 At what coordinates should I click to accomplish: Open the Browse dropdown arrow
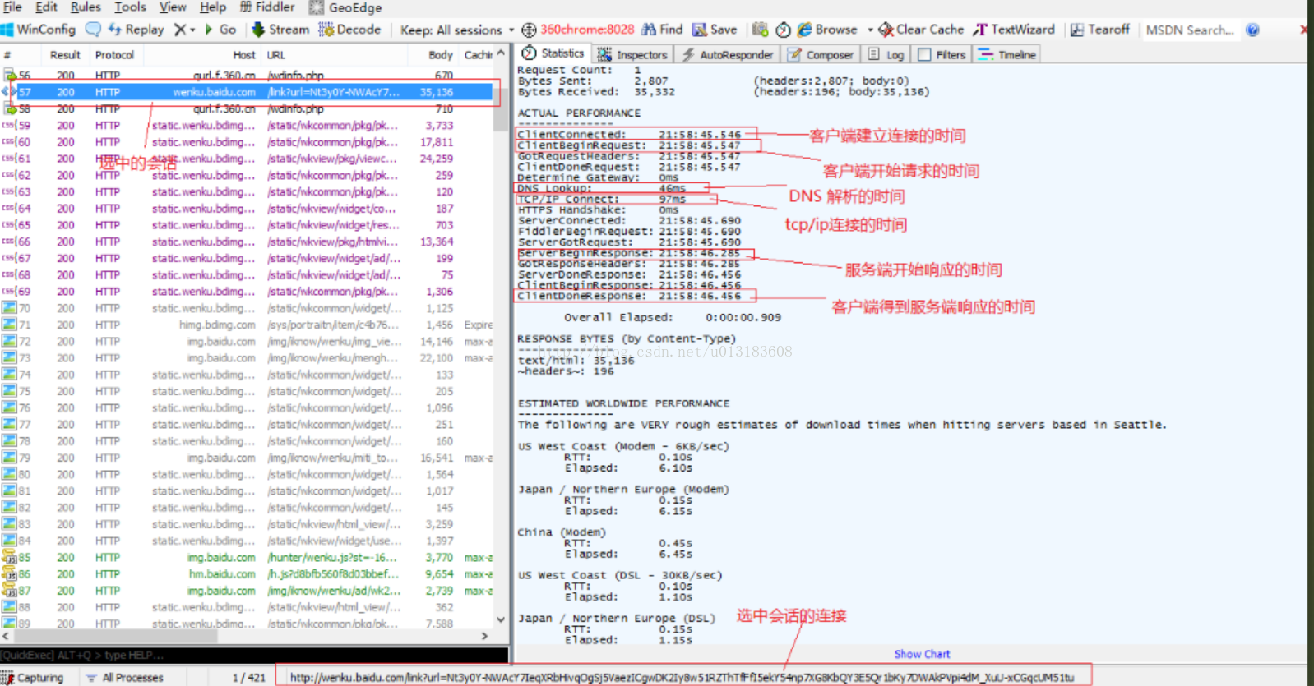point(870,30)
